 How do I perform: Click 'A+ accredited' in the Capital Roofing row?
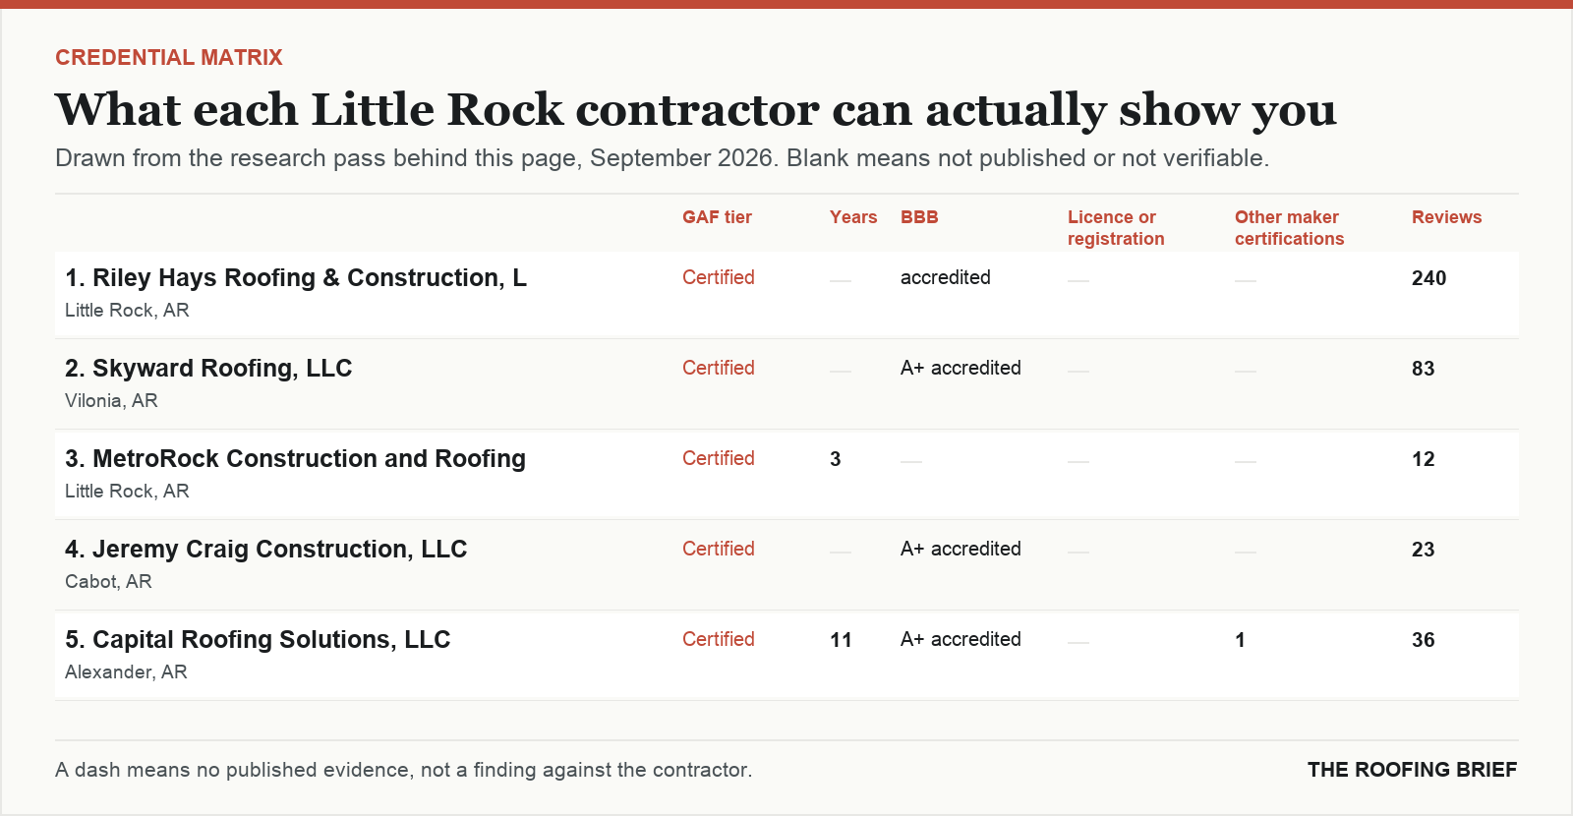961,640
